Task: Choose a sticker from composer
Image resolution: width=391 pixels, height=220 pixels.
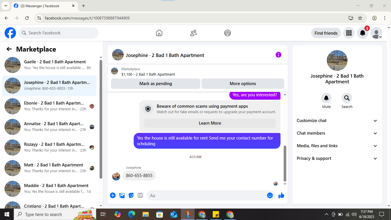Action: [131, 195]
